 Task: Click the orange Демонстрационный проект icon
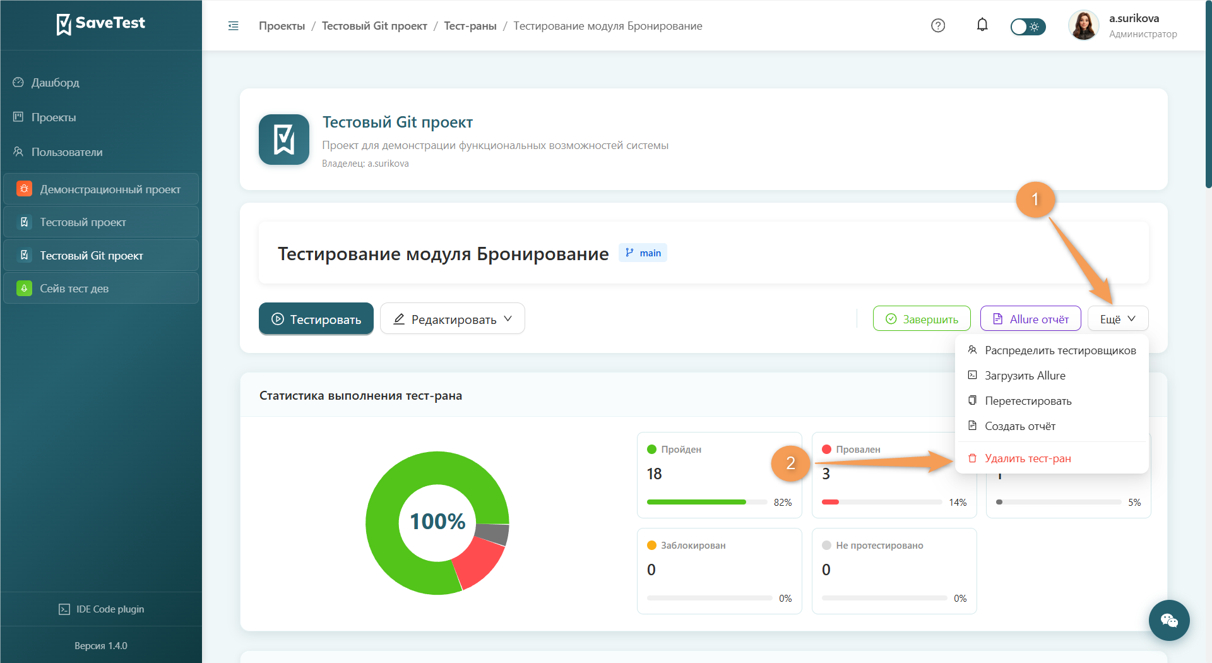[24, 189]
